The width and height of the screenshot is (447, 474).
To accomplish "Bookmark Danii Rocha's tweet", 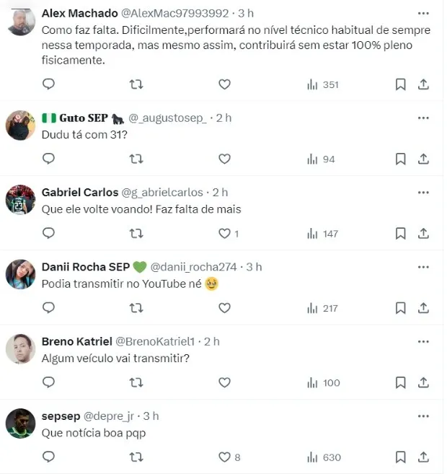I will [401, 308].
